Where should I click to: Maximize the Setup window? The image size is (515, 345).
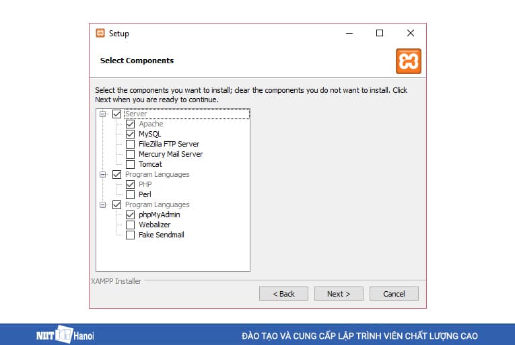[380, 33]
